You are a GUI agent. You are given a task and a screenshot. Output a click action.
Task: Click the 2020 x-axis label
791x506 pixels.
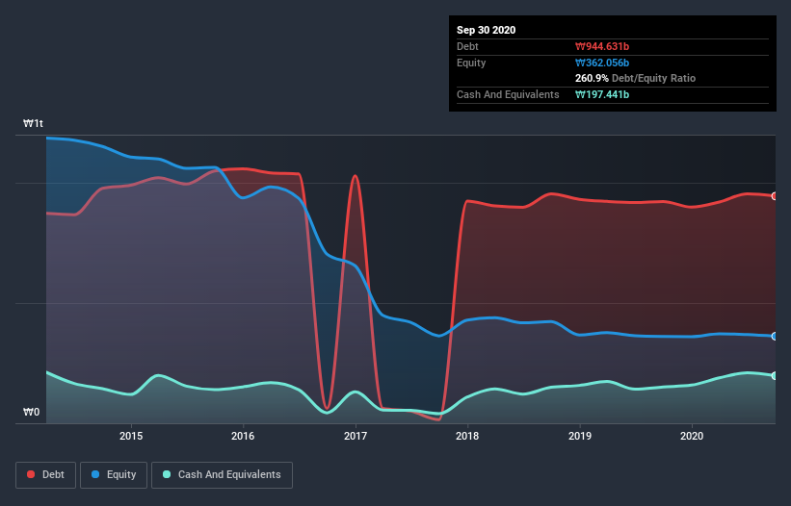tap(692, 436)
